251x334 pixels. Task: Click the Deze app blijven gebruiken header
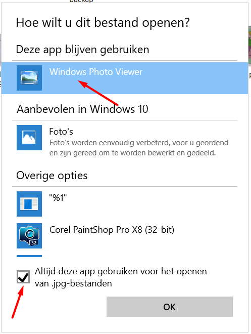83,50
